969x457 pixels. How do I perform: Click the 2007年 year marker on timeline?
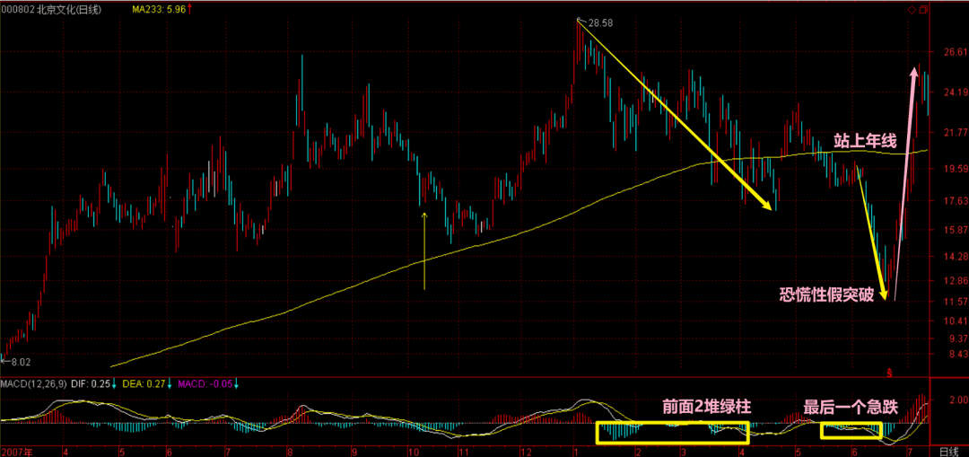click(x=16, y=451)
